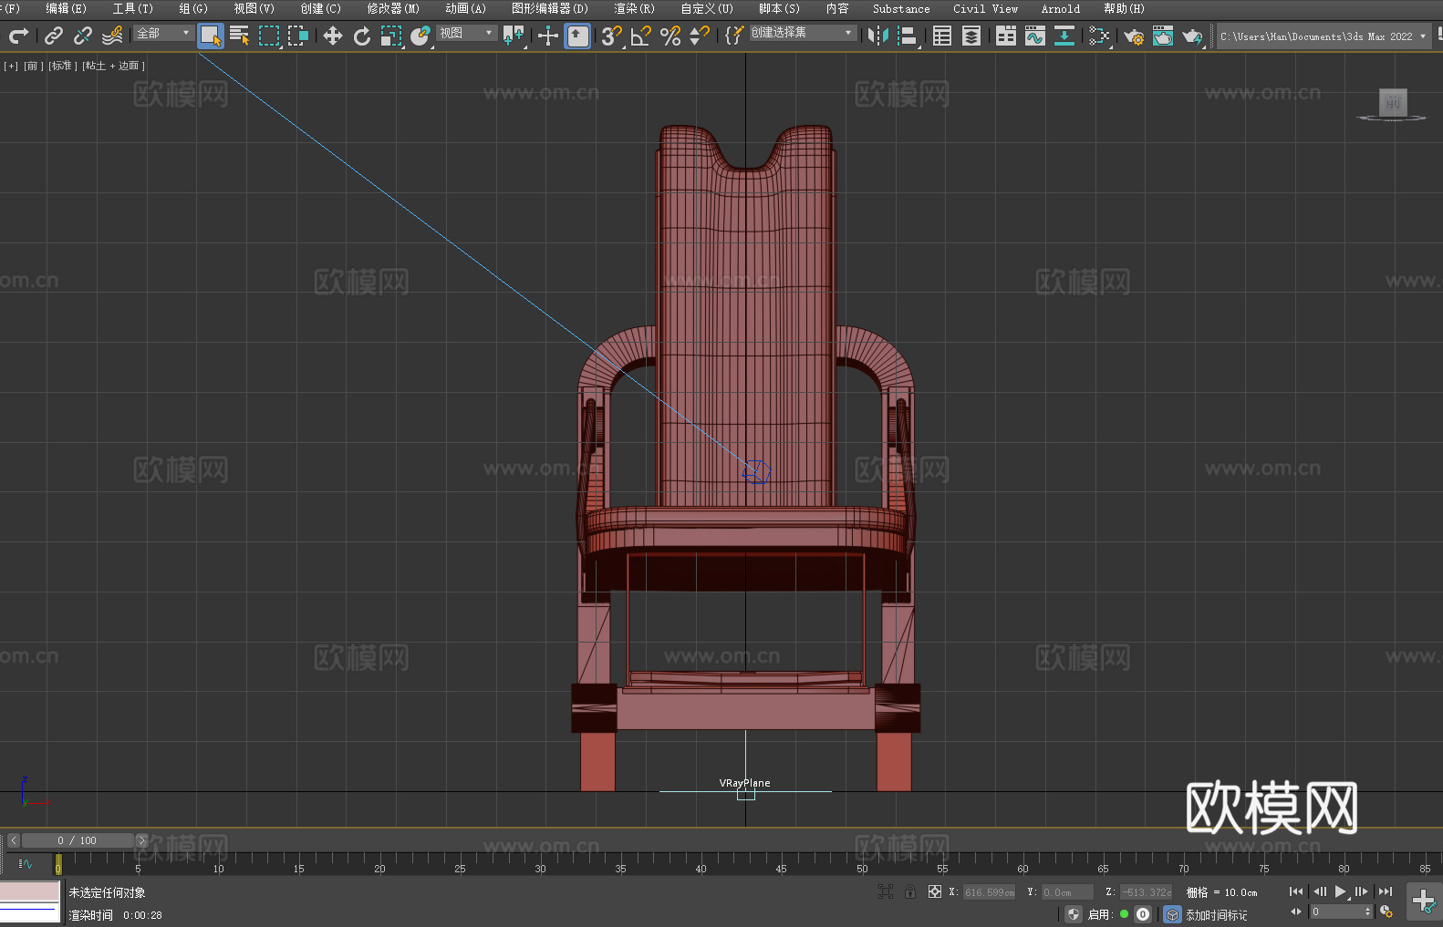Open the Schematic View icon
Viewport: 1443px width, 927px height.
[1099, 36]
